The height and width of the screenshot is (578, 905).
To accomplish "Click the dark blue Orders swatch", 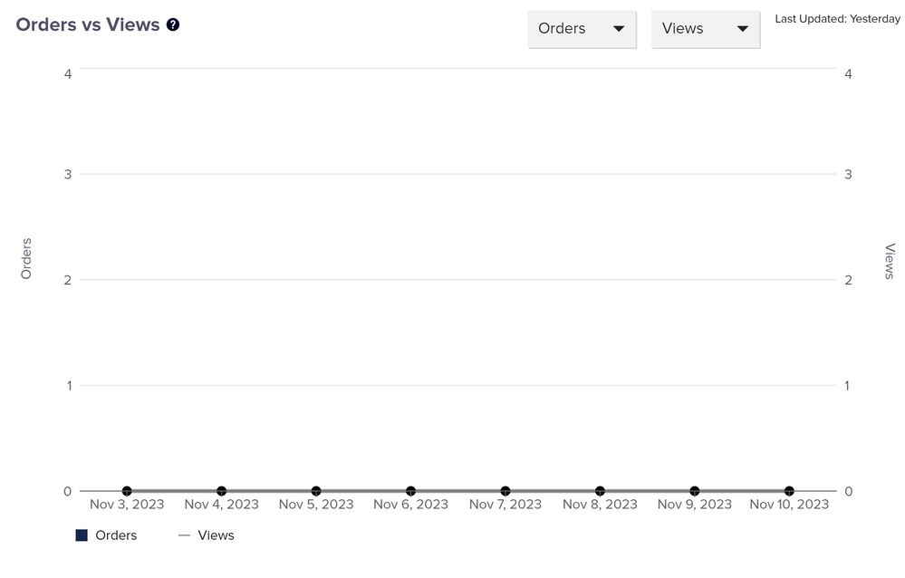I will click(82, 535).
